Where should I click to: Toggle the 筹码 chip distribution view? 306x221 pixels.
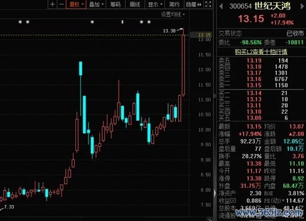coord(115,5)
